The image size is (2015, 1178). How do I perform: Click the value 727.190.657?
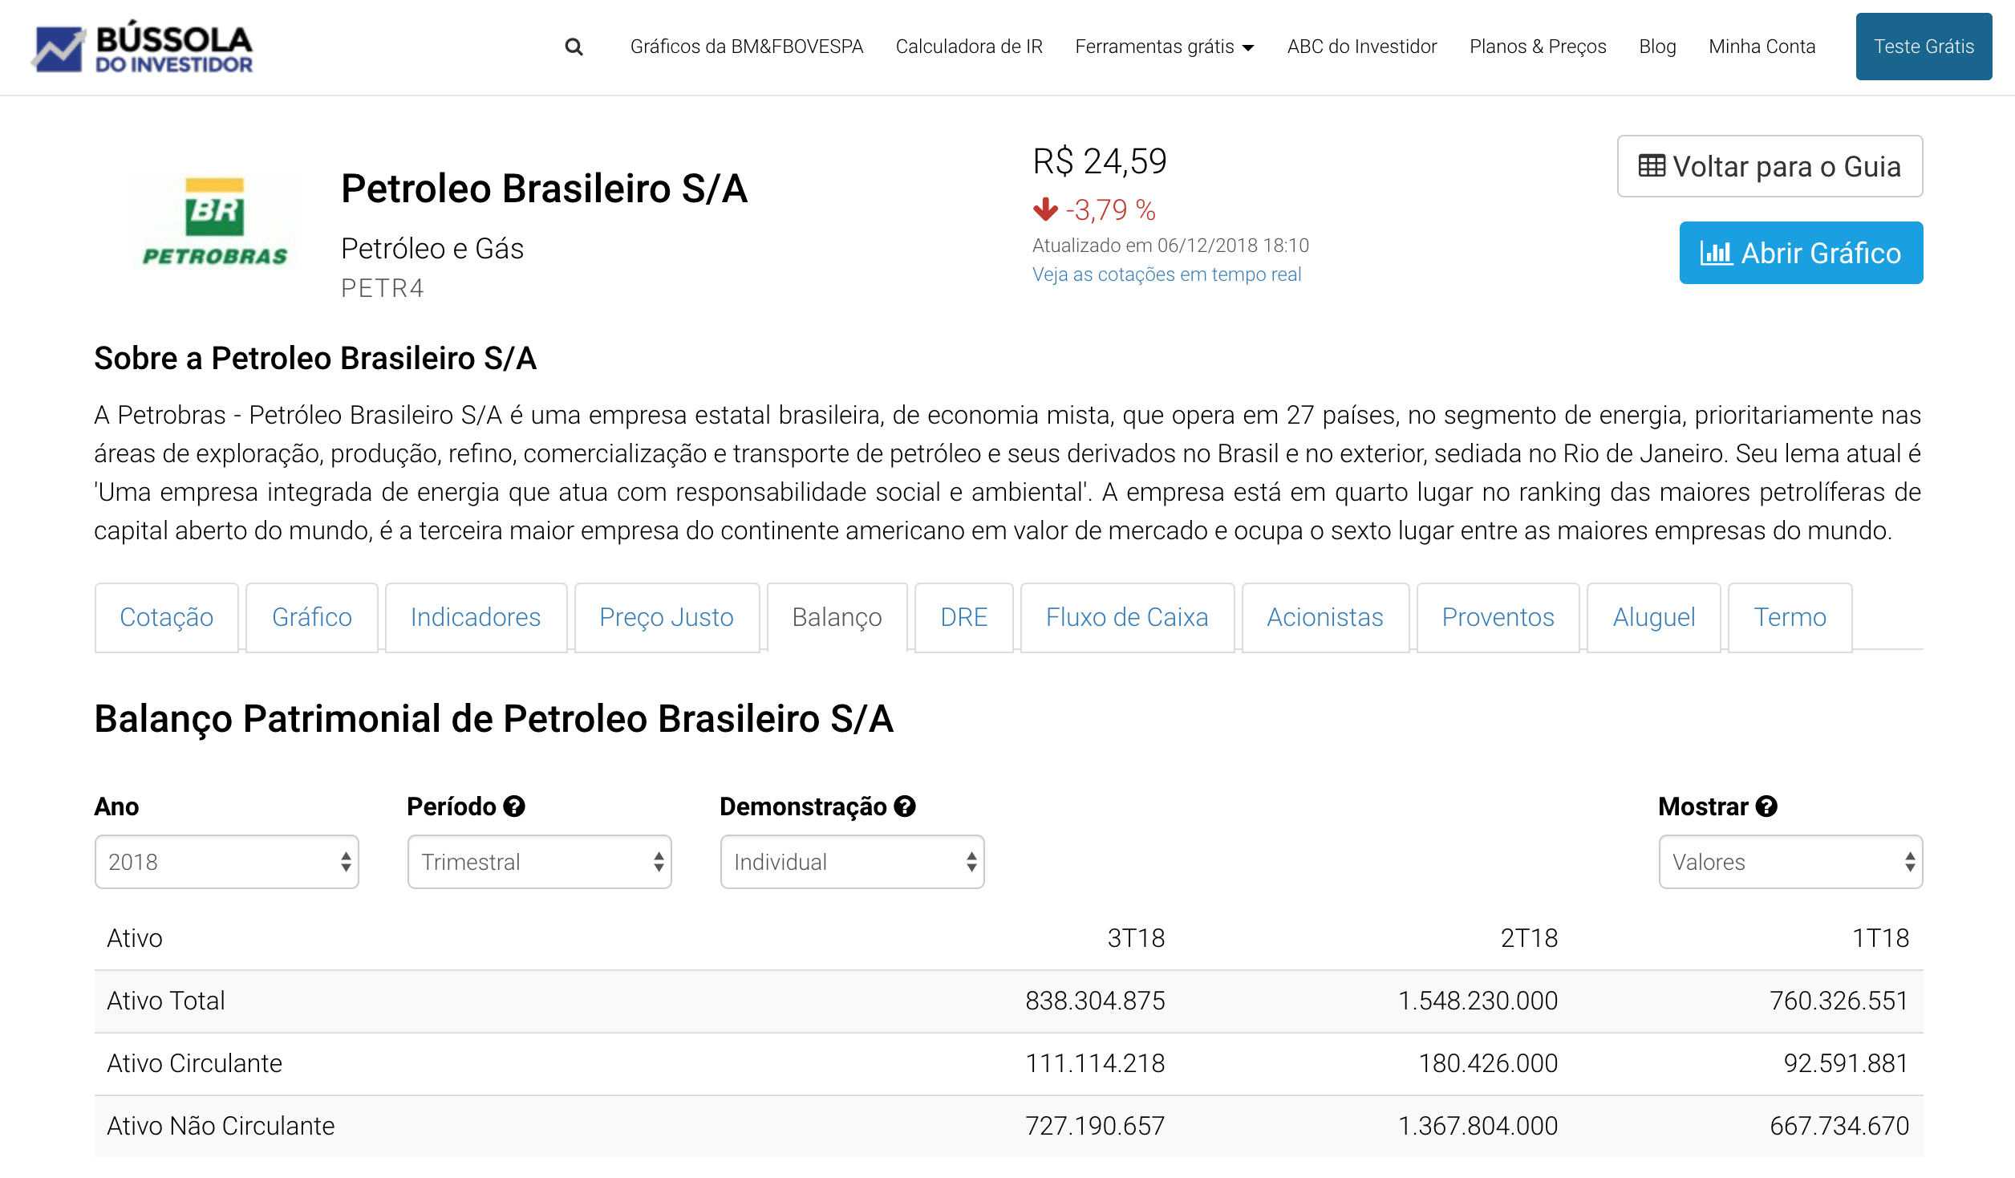coord(1095,1126)
